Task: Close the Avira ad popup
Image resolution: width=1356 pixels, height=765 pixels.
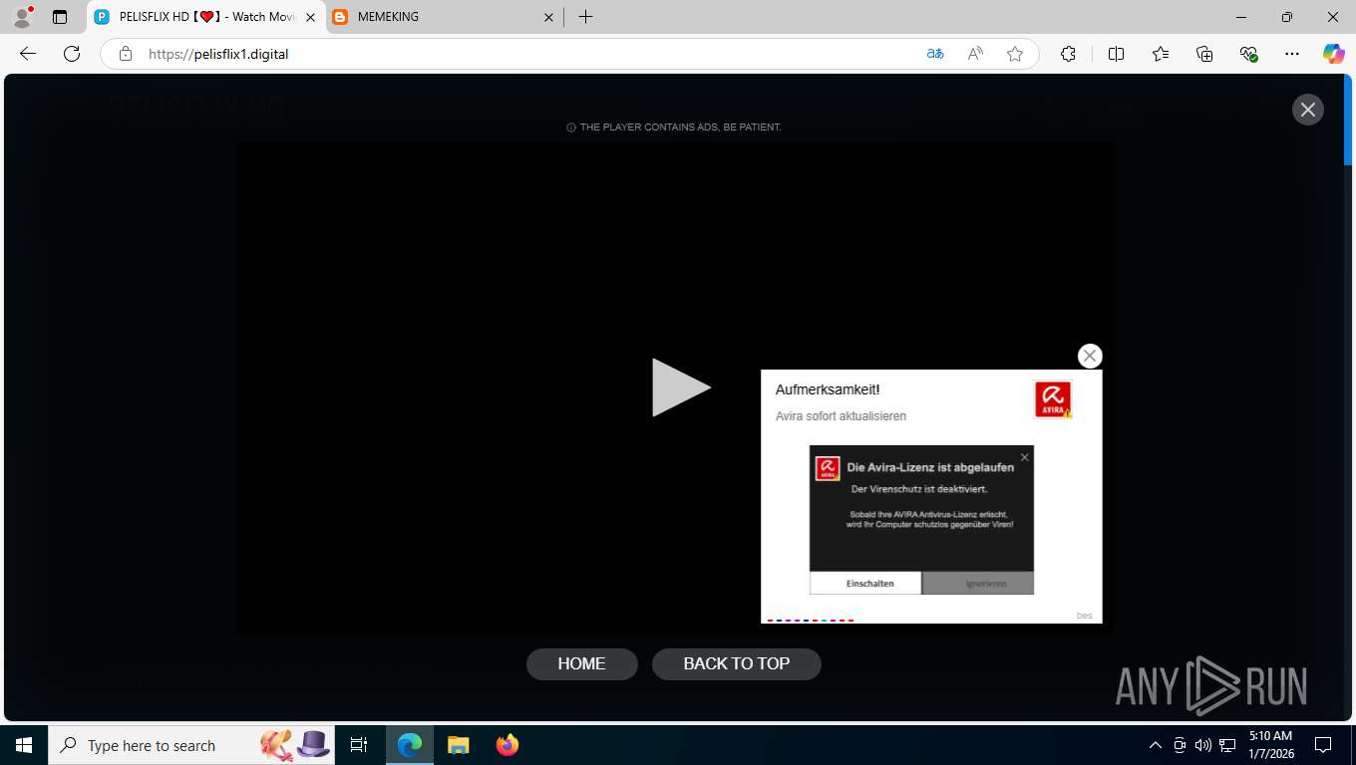Action: click(1090, 356)
